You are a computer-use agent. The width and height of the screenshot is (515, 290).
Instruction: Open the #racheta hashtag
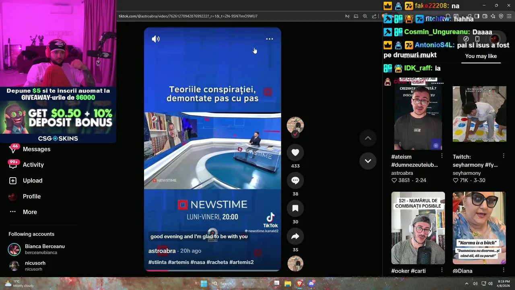(217, 262)
